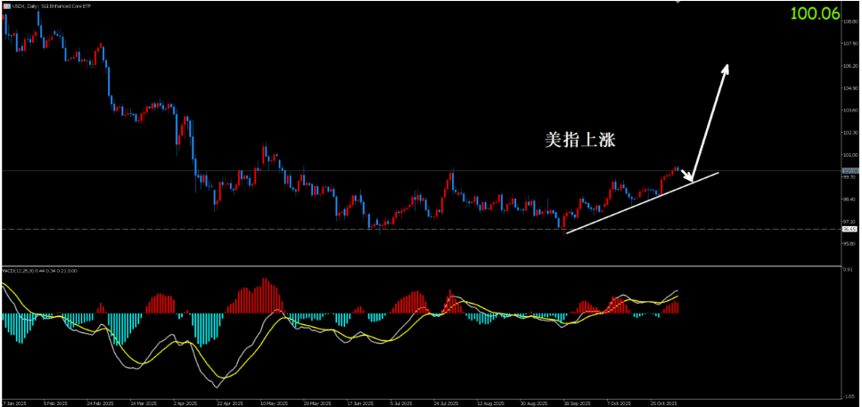The image size is (862, 407).
Task: Select the dashed horizontal support line
Action: (267, 230)
